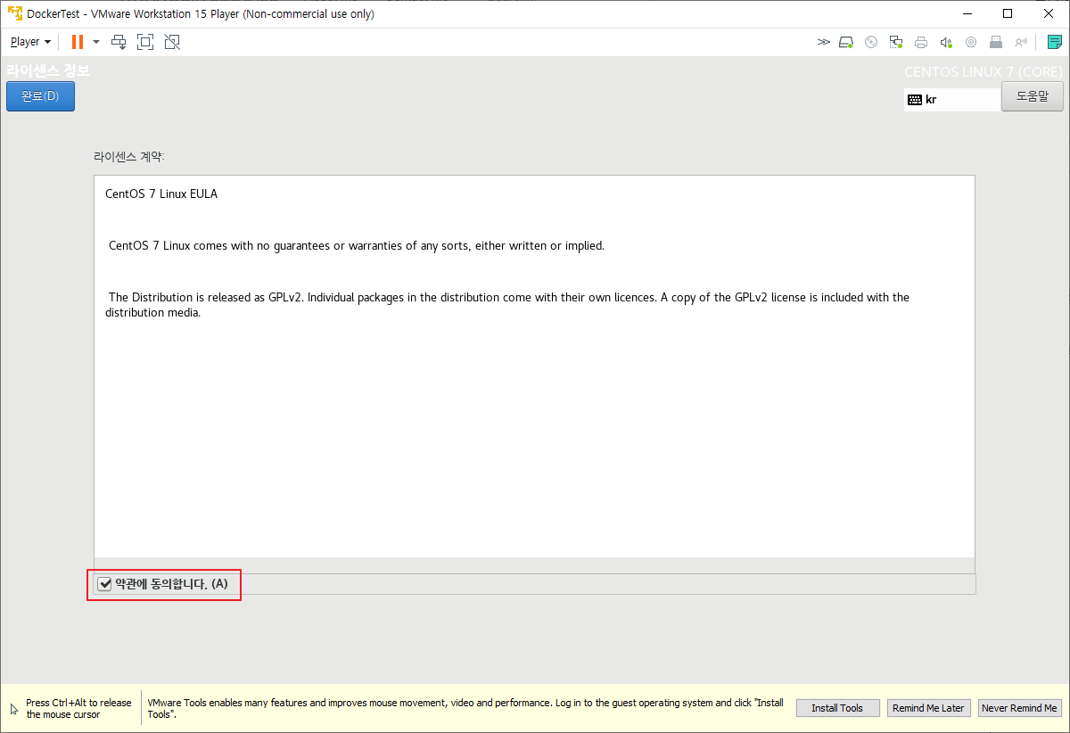Click Install Tools button
The height and width of the screenshot is (733, 1070).
point(837,708)
